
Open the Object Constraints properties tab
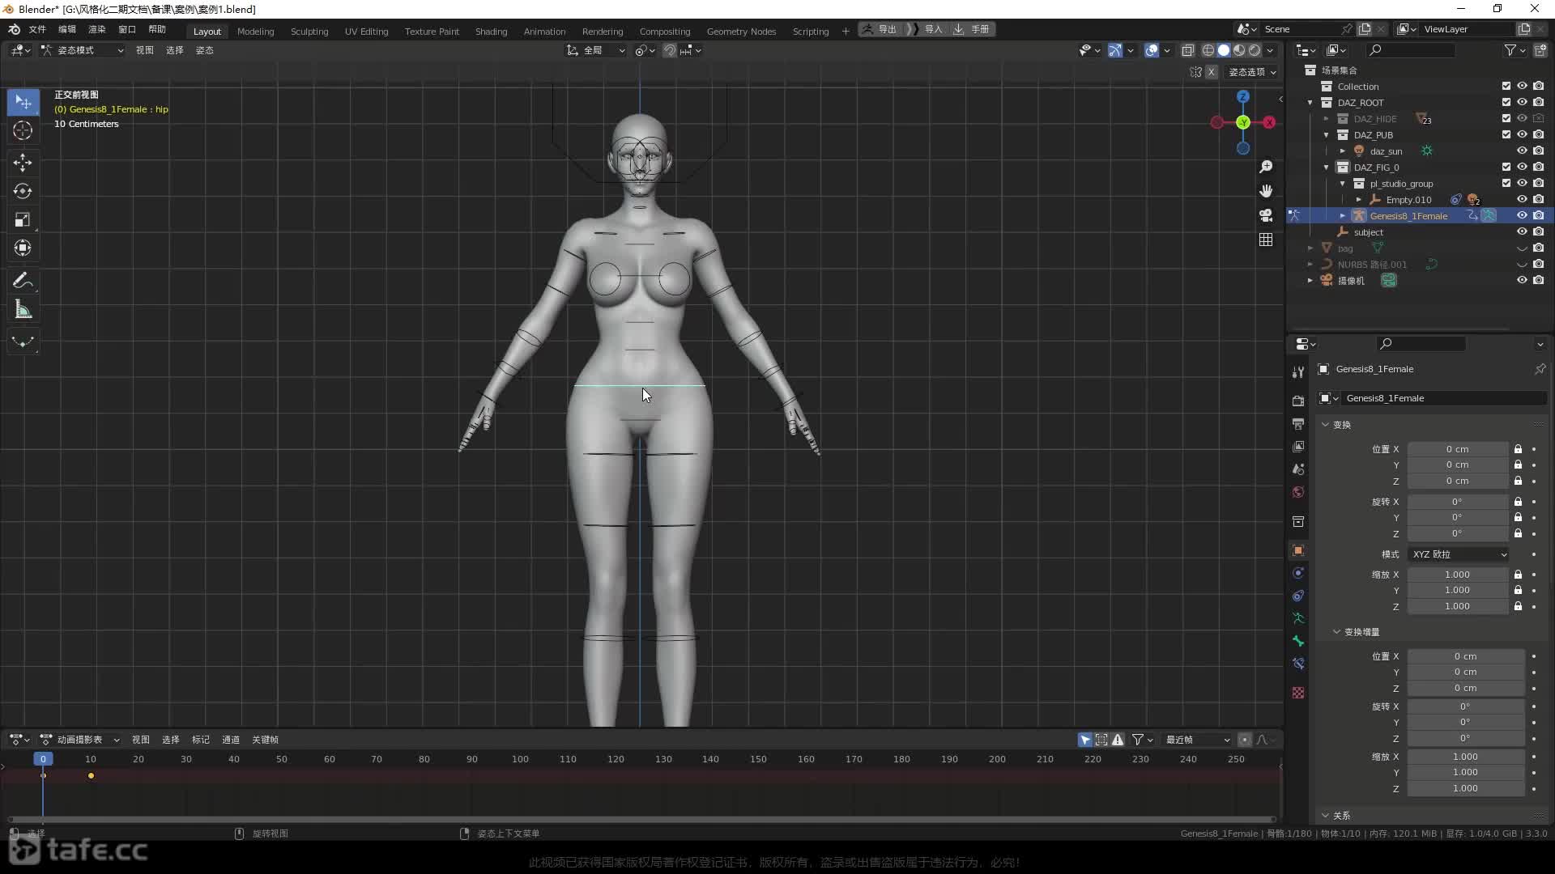tap(1298, 596)
